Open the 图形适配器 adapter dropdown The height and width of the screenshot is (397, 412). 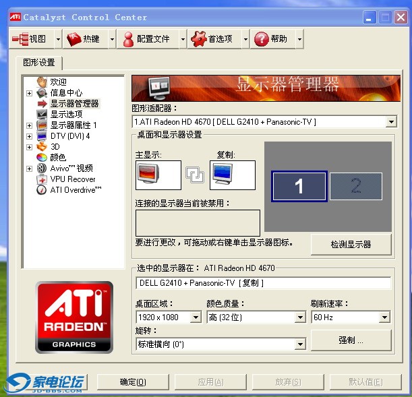point(391,122)
